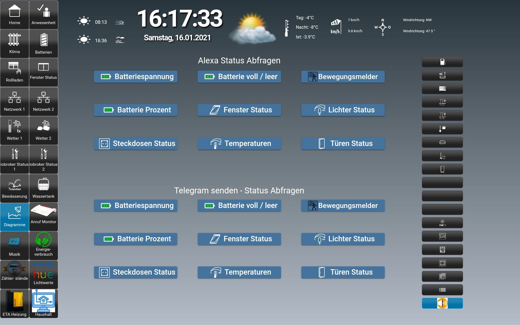Switch to the Energieverbrauch tab
Image resolution: width=520 pixels, height=325 pixels.
pos(43,245)
